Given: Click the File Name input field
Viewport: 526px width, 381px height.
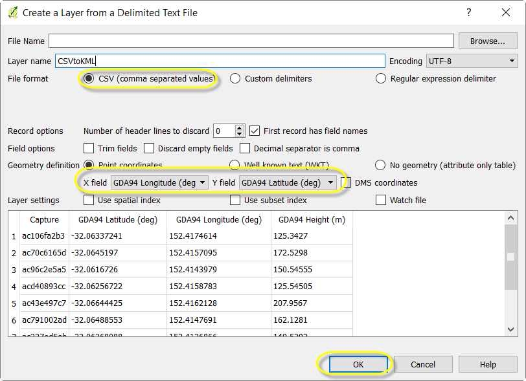Looking at the screenshot, I should 251,41.
